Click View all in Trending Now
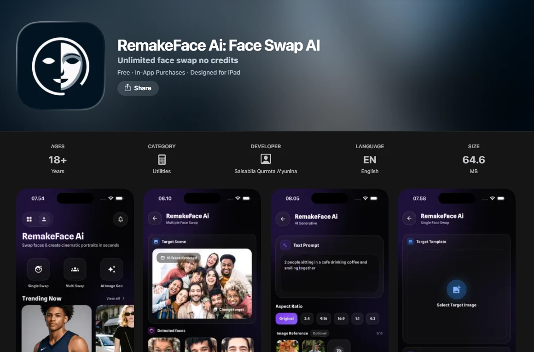 (116, 299)
